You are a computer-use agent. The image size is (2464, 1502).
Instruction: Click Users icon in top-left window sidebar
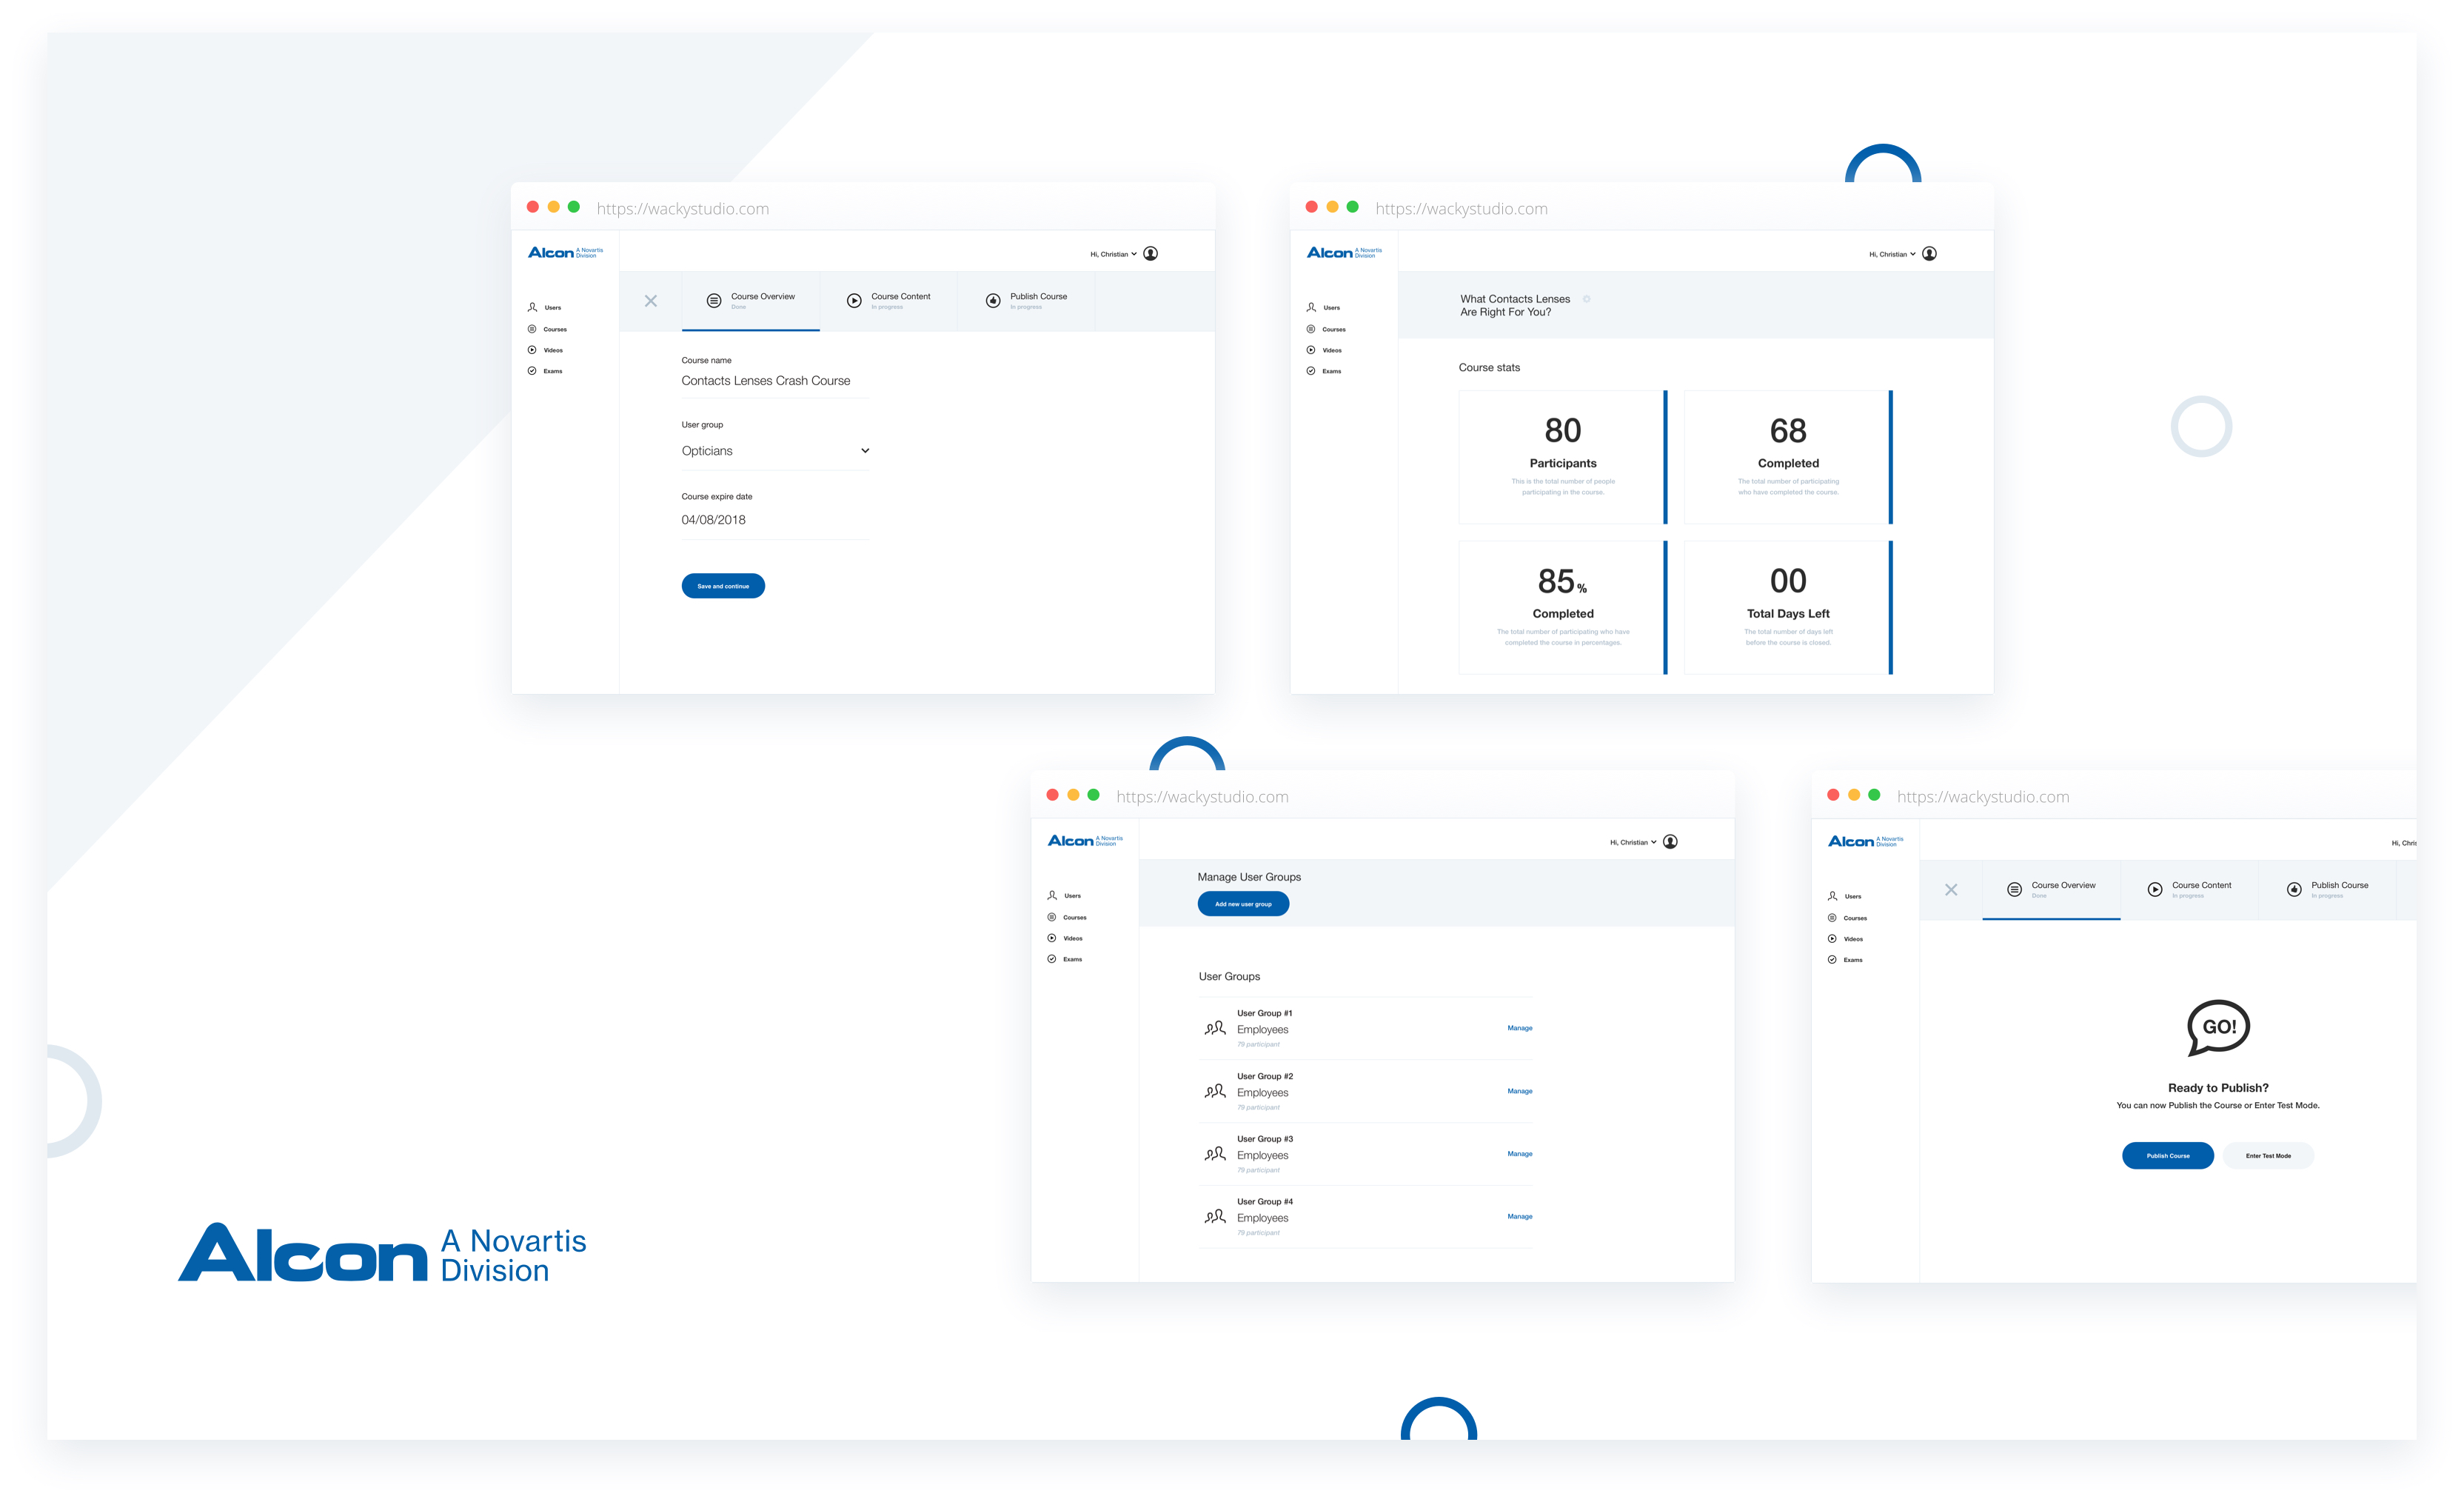point(532,307)
